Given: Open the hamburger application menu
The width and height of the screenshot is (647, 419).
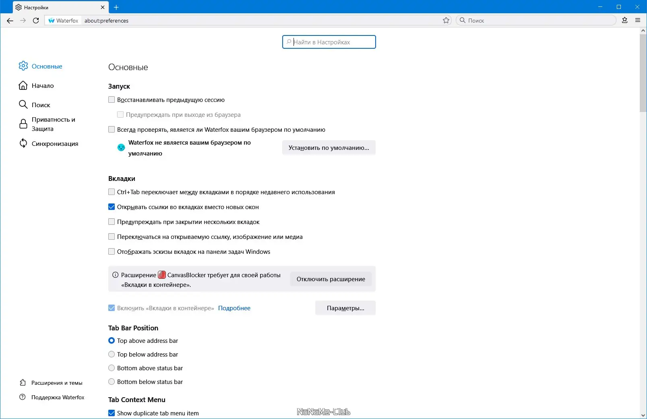Looking at the screenshot, I should pos(638,20).
